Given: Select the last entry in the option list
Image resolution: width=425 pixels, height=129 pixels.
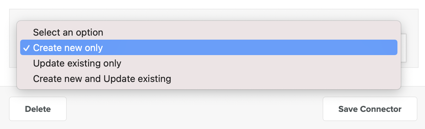Looking at the screenshot, I should click(209, 79).
